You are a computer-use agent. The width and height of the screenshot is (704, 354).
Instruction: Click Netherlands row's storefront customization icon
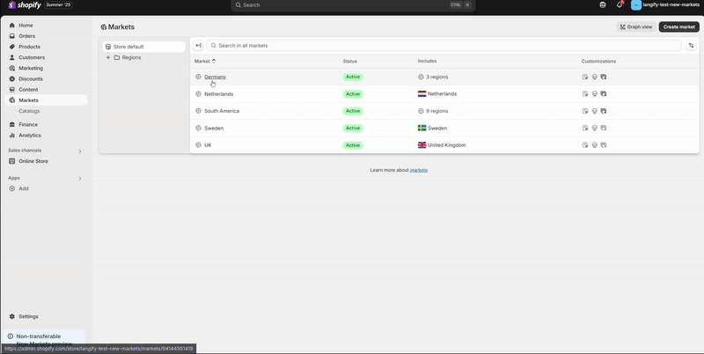tap(595, 94)
